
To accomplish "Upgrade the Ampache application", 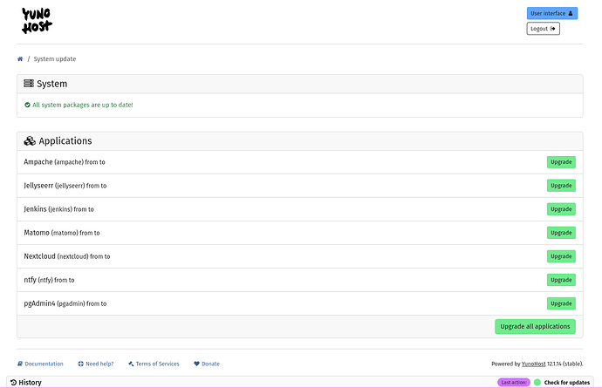I will (x=561, y=162).
